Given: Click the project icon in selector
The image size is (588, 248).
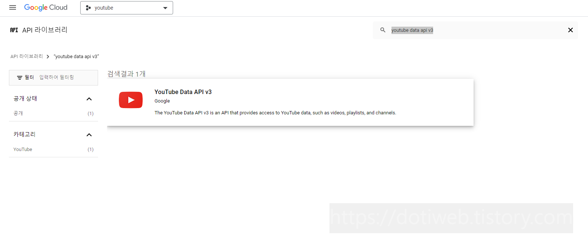Looking at the screenshot, I should 88,8.
